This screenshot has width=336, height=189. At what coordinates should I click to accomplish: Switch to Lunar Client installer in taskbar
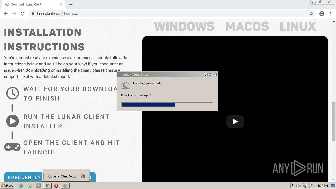[65, 186]
